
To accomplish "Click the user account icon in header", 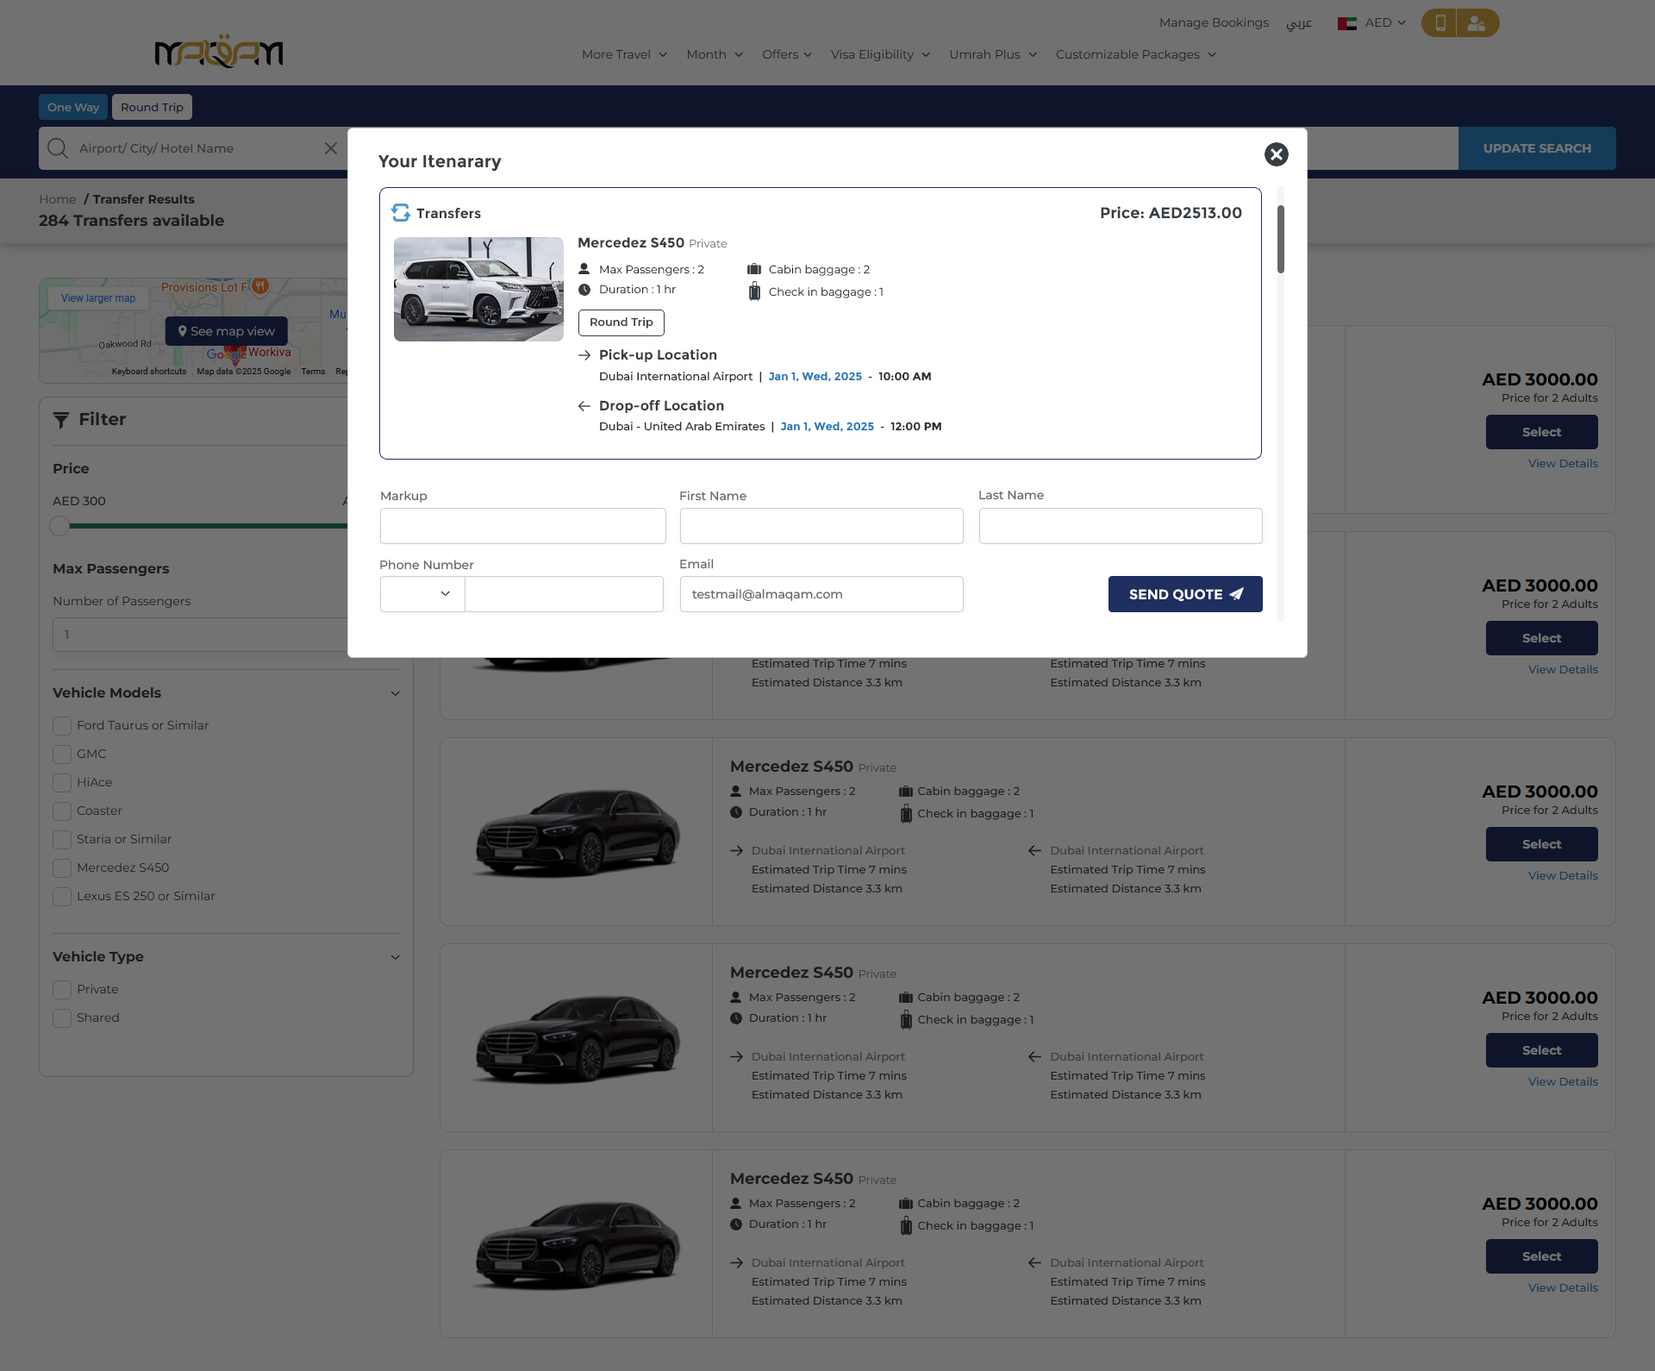I will pyautogui.click(x=1477, y=23).
